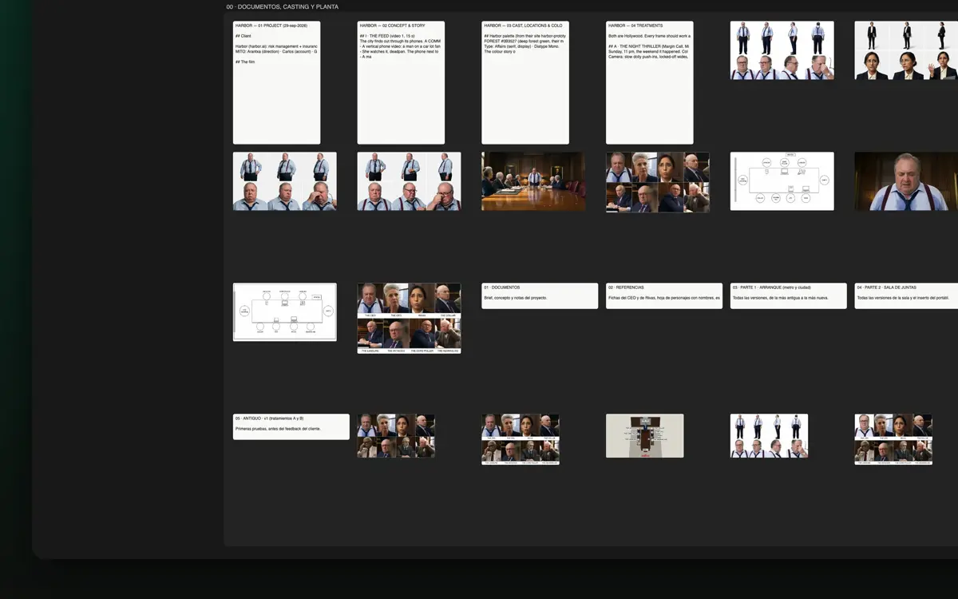Select the CEO pose sheet right of HARBOR 04 TREATMENTS

(x=782, y=50)
